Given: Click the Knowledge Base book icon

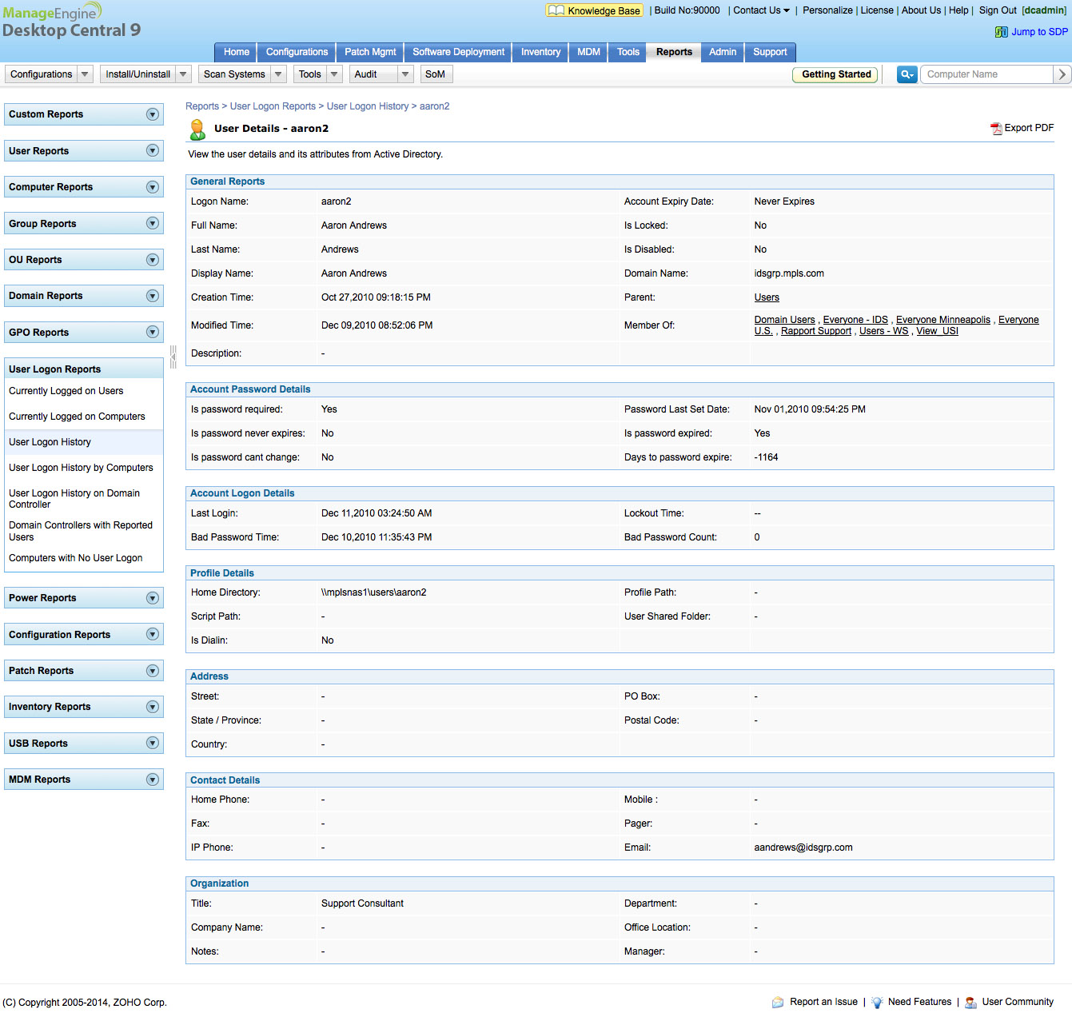Looking at the screenshot, I should point(556,10).
